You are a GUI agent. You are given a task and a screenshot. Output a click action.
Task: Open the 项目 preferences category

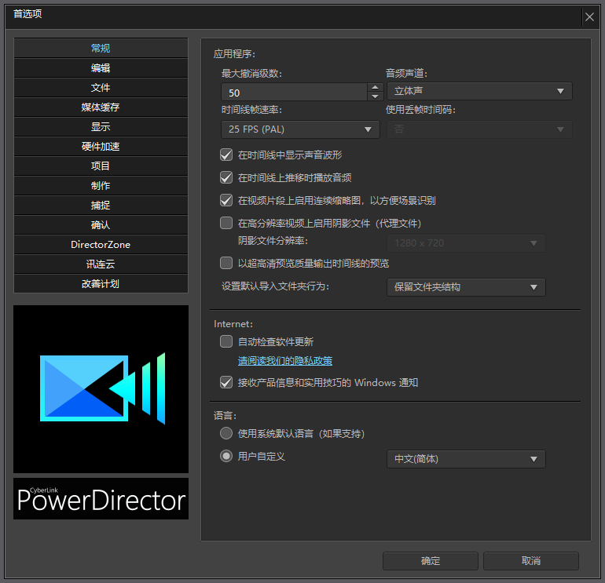(x=101, y=166)
